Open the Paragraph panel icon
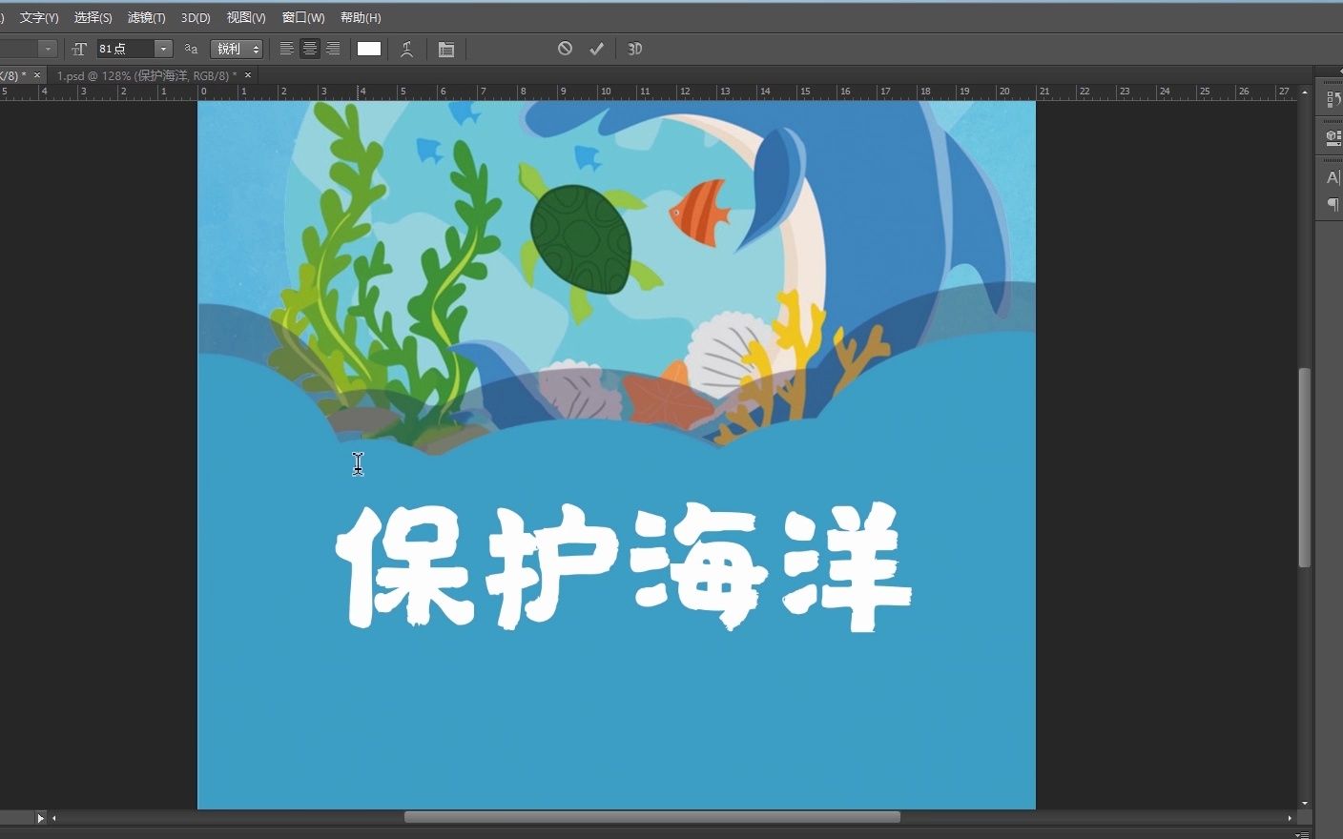 (1333, 205)
